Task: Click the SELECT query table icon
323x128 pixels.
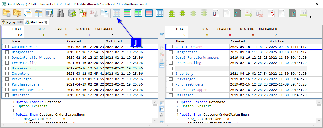Action: click(x=38, y=13)
